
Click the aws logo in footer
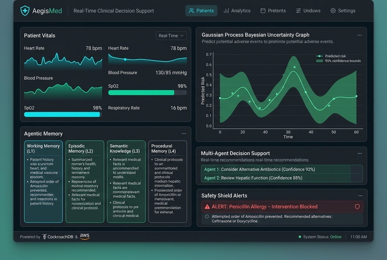point(85,236)
